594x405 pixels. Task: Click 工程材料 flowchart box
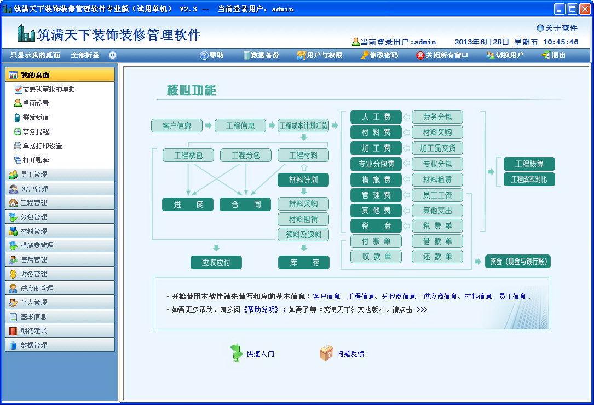click(x=303, y=155)
